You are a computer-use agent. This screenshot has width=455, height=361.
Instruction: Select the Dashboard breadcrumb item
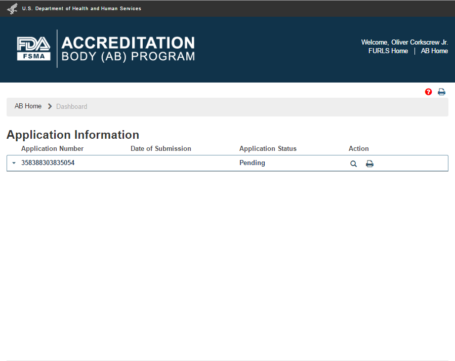(x=71, y=106)
